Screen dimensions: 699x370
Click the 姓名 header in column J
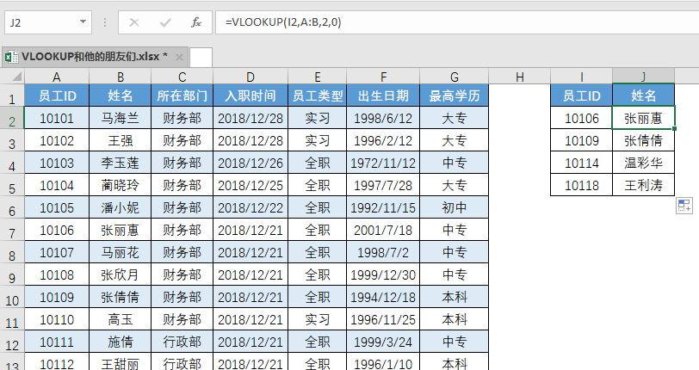(644, 96)
